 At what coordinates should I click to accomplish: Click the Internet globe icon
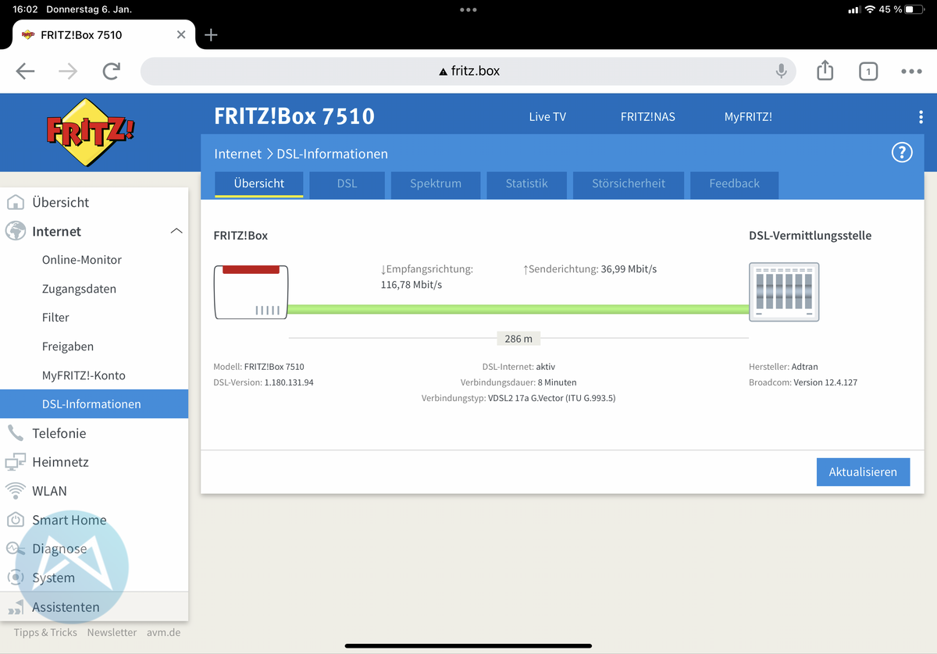[x=15, y=231]
